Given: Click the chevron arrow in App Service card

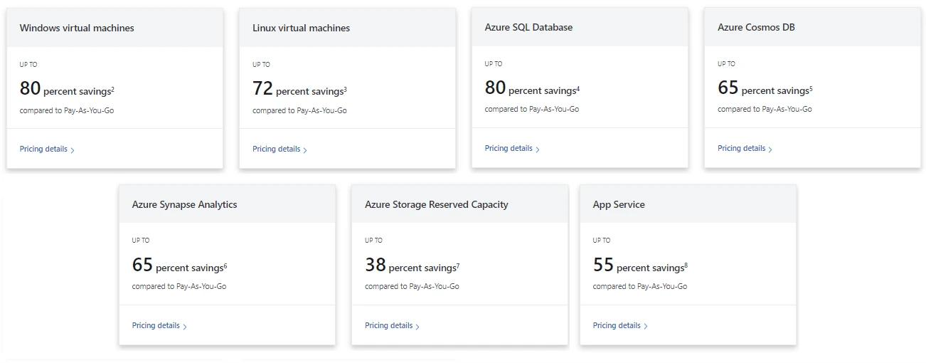Looking at the screenshot, I should click(646, 327).
